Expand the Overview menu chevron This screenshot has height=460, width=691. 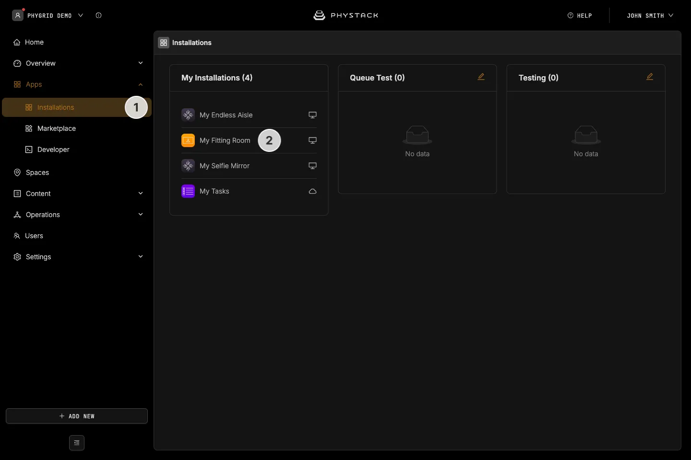pos(141,63)
